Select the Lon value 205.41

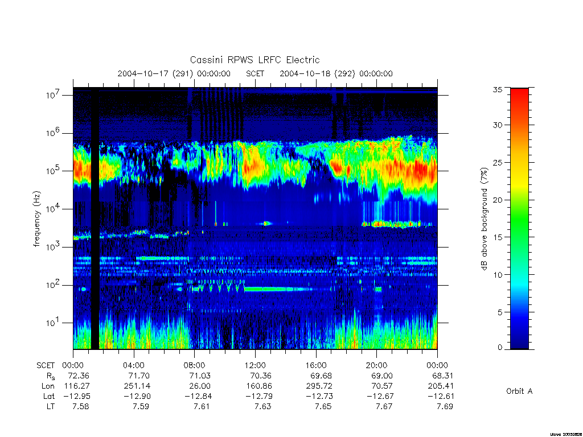(441, 386)
